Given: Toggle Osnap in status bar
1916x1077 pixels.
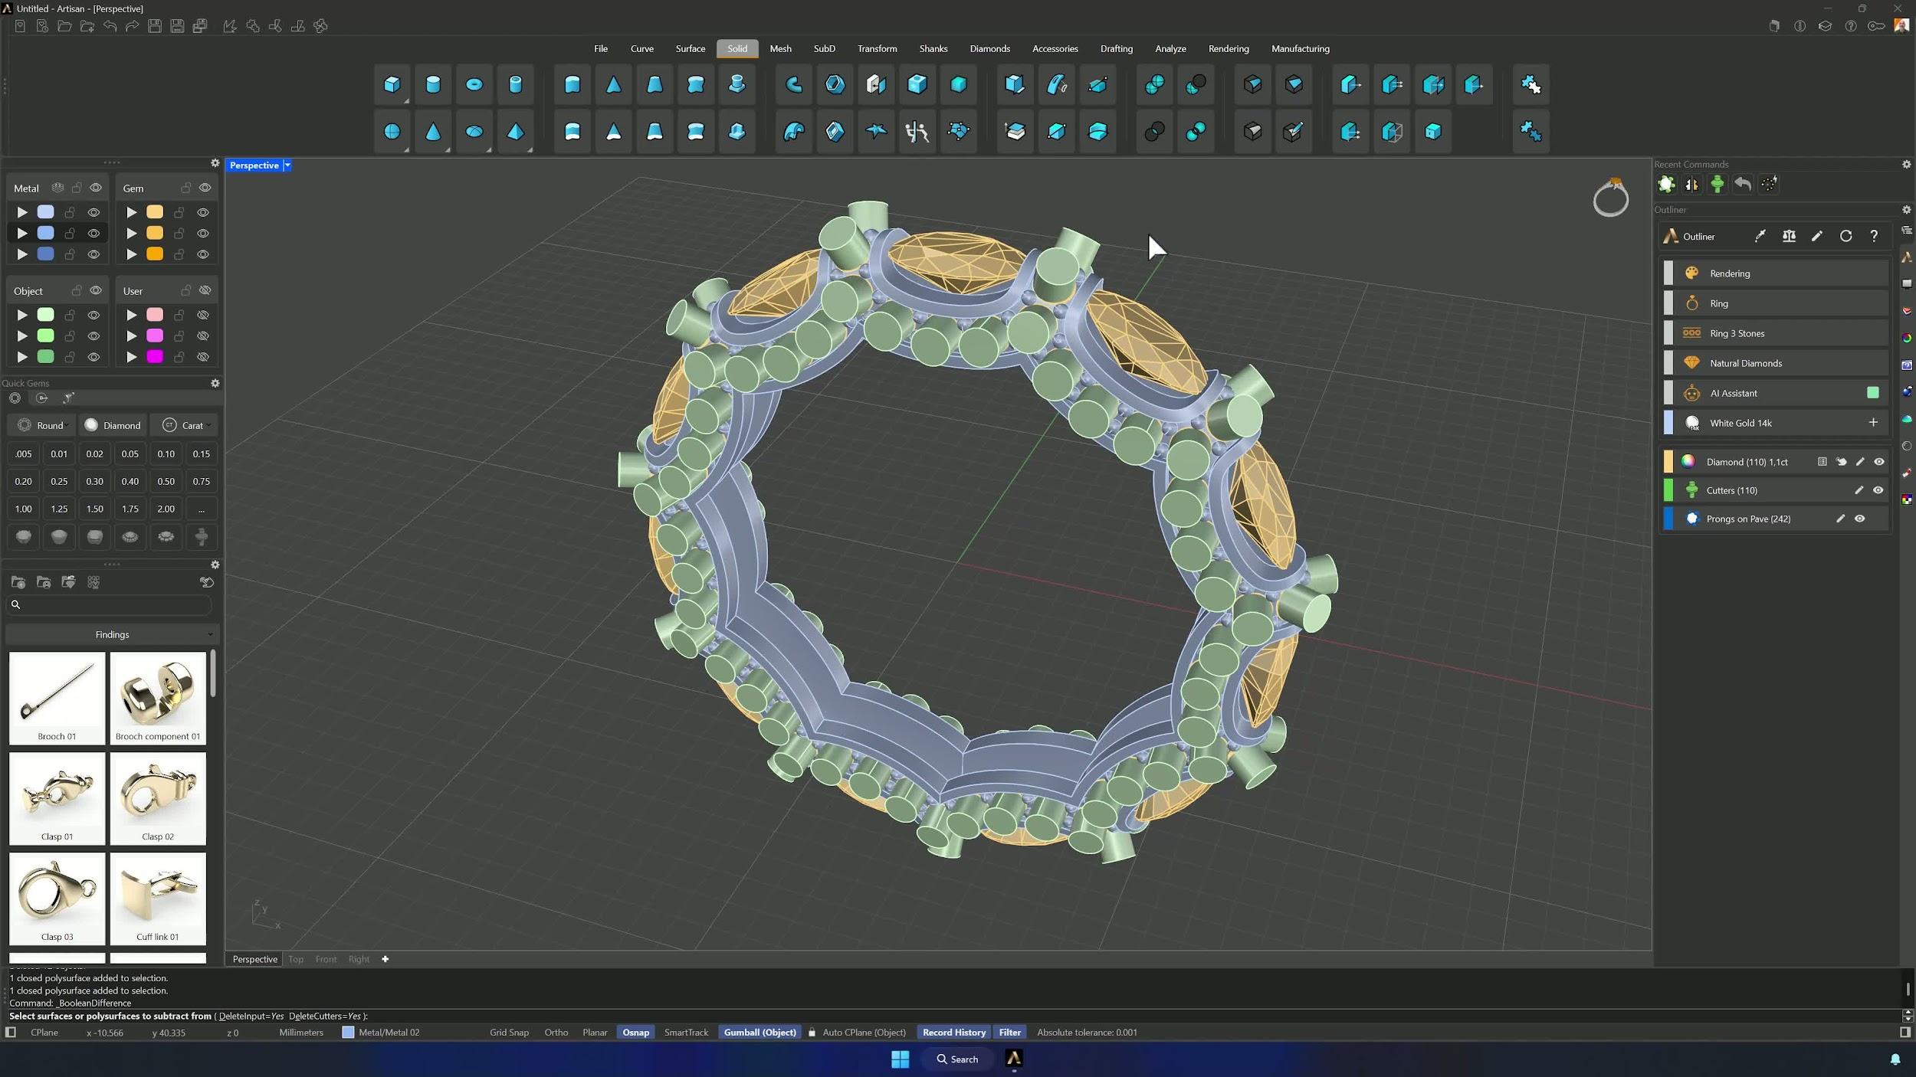Looking at the screenshot, I should [x=635, y=1033].
